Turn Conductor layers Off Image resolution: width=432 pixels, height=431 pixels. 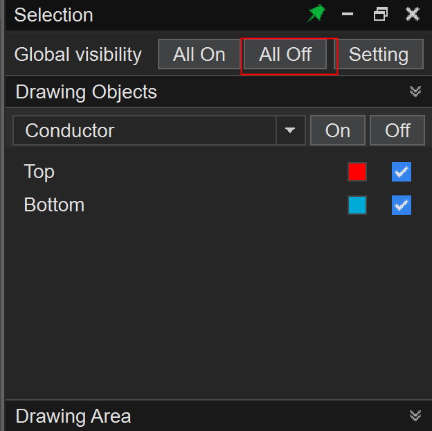point(397,130)
